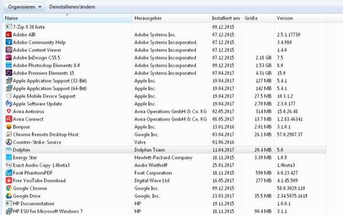Click the Apple Software Update icon
The height and width of the screenshot is (215, 343).
click(9, 103)
